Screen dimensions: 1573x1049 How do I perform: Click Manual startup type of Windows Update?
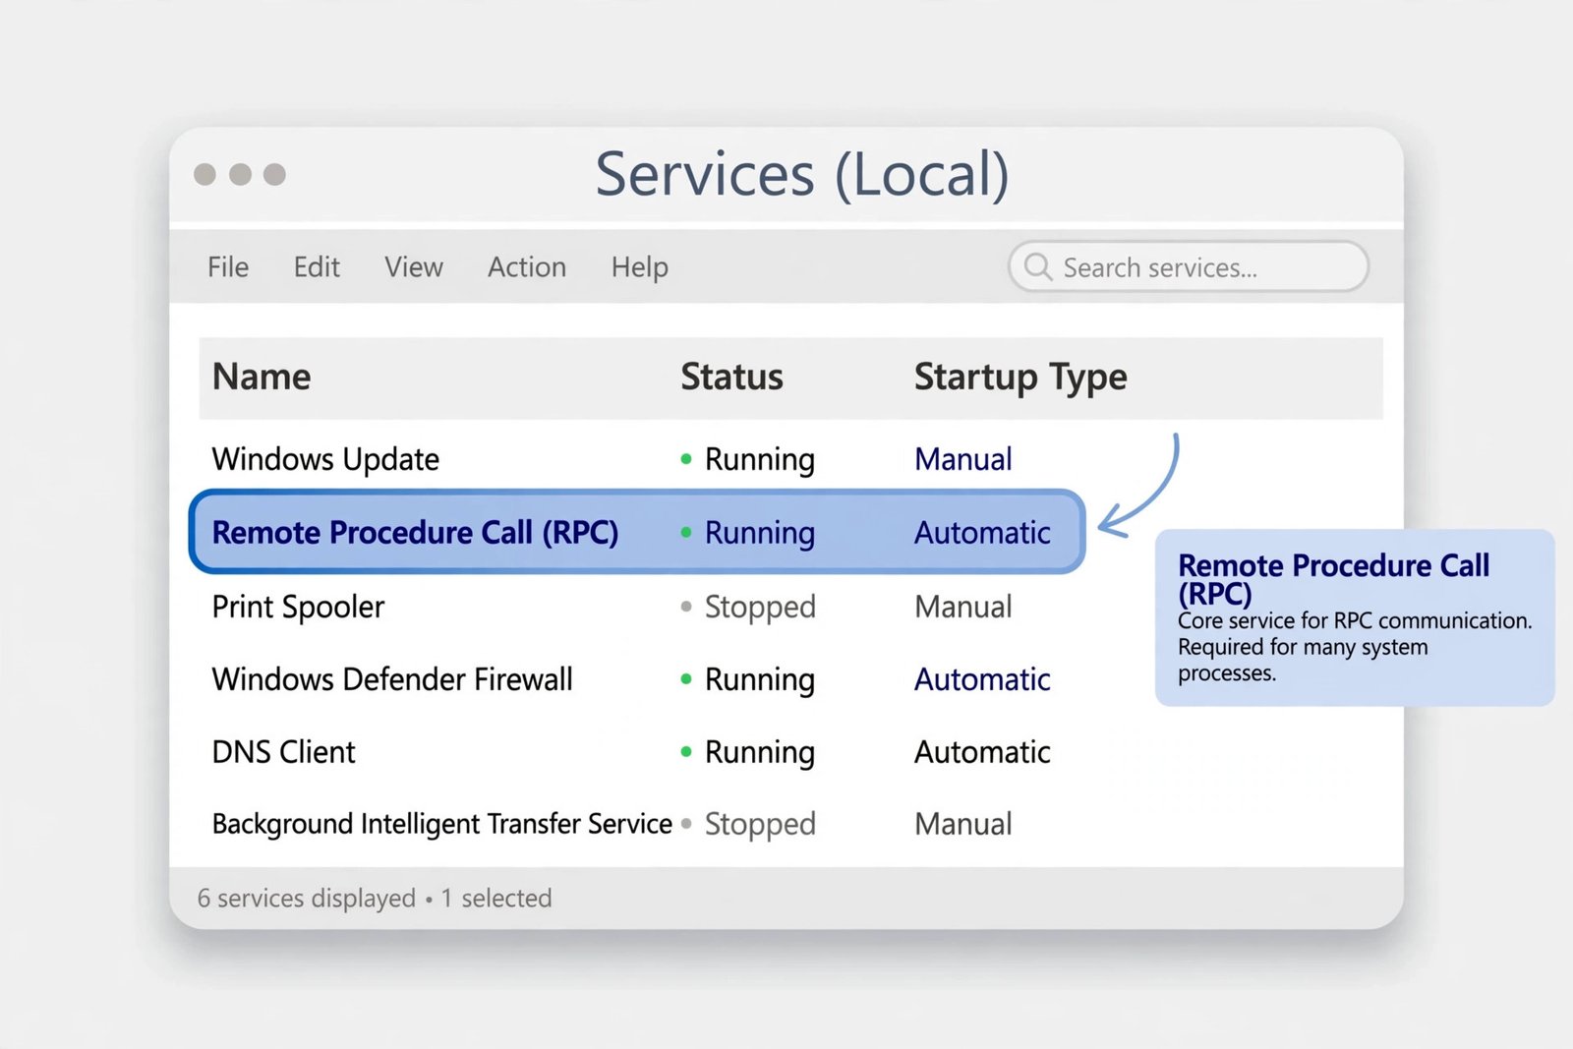coord(963,460)
